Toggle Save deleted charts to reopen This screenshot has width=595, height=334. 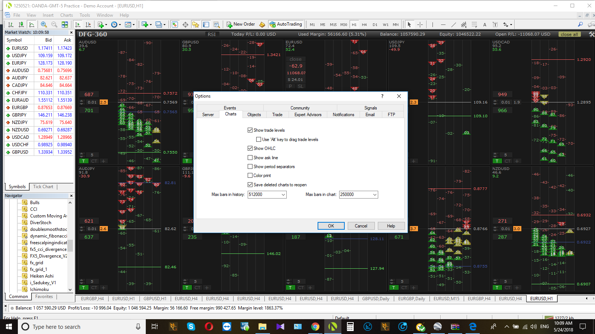coord(250,185)
